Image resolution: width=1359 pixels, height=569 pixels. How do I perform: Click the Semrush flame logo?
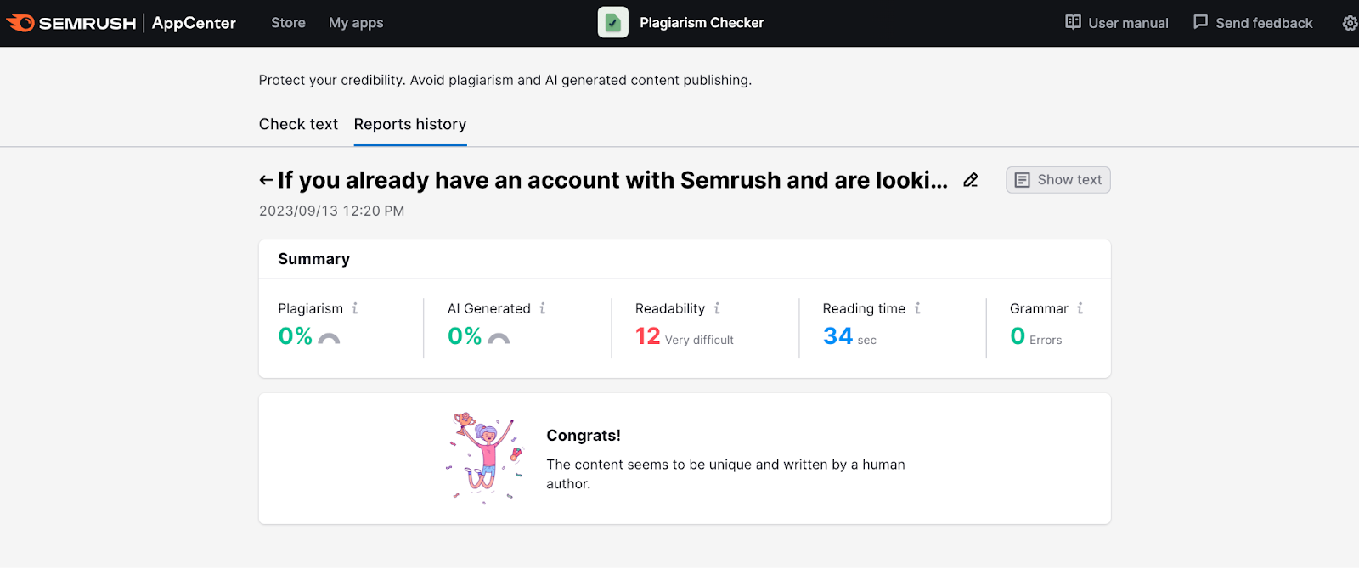click(20, 23)
